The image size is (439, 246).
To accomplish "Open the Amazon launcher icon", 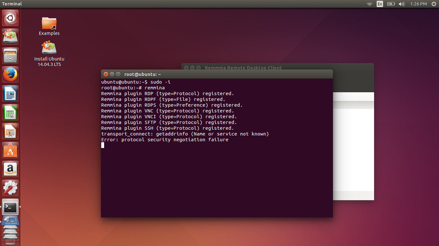I will (x=10, y=169).
